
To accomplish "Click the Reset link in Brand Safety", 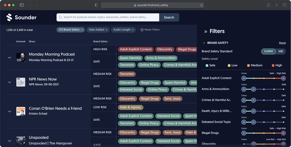I will 282,43.
